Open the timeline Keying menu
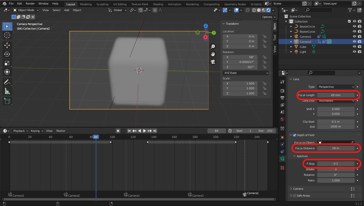 point(37,131)
